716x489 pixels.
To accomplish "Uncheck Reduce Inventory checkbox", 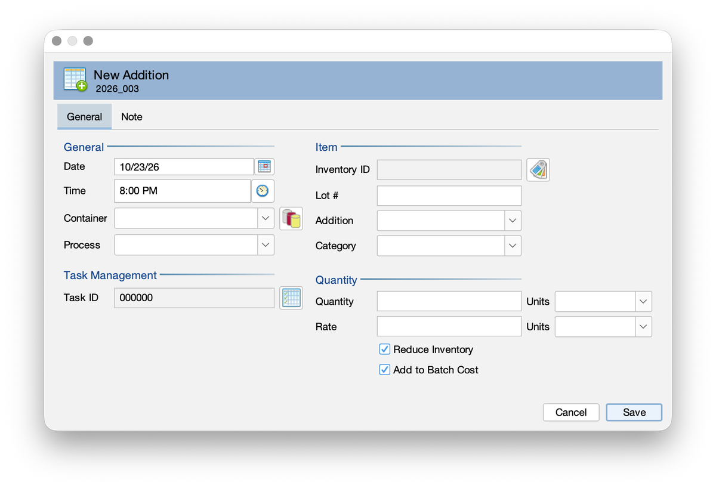I will click(385, 349).
